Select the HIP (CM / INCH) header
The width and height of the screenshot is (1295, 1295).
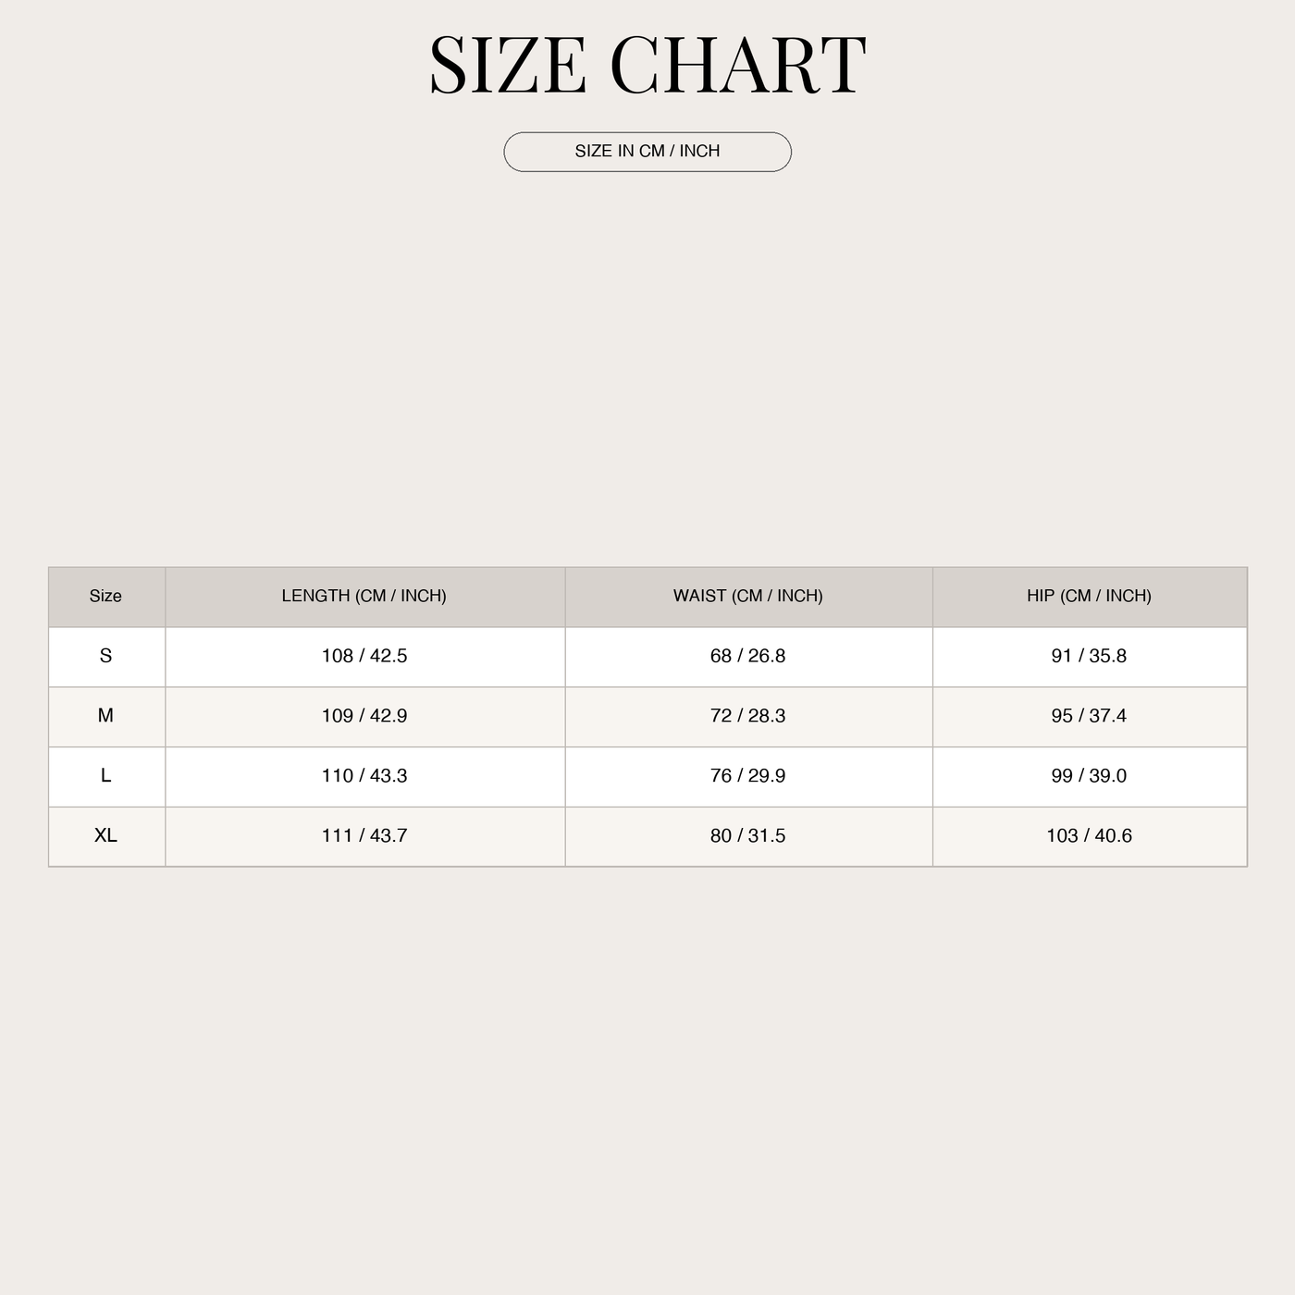[x=1090, y=597]
